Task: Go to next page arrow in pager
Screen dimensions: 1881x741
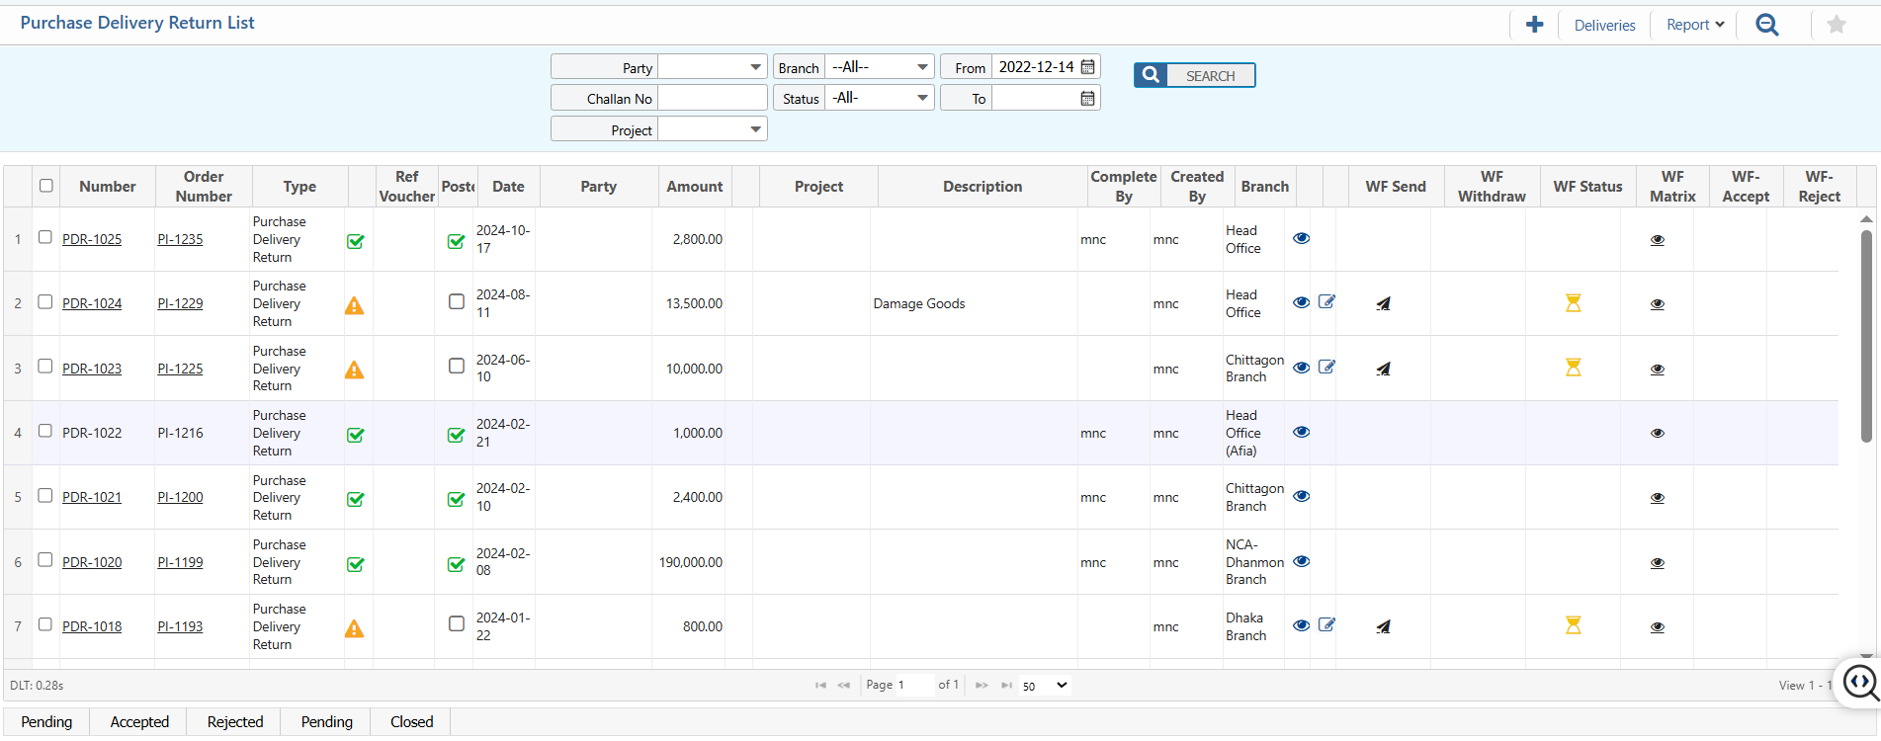Action: pyautogui.click(x=982, y=685)
